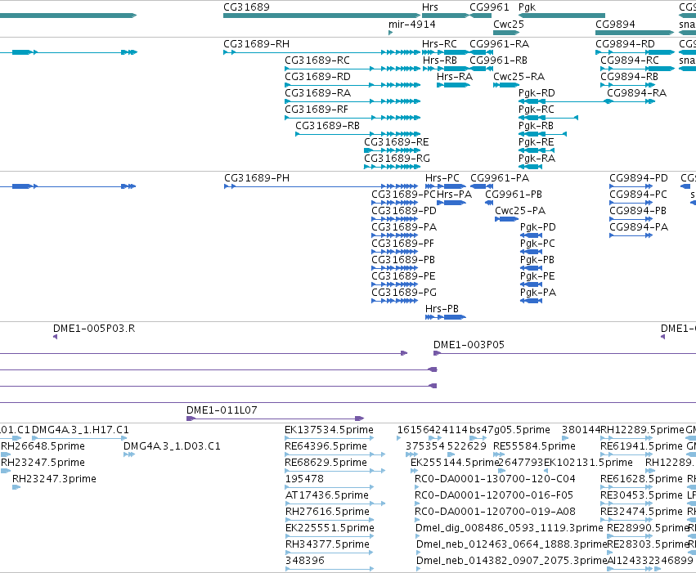Image resolution: width=696 pixels, height=573 pixels.
Task: Click the Pgk-RD transcript label
Action: [x=537, y=93]
